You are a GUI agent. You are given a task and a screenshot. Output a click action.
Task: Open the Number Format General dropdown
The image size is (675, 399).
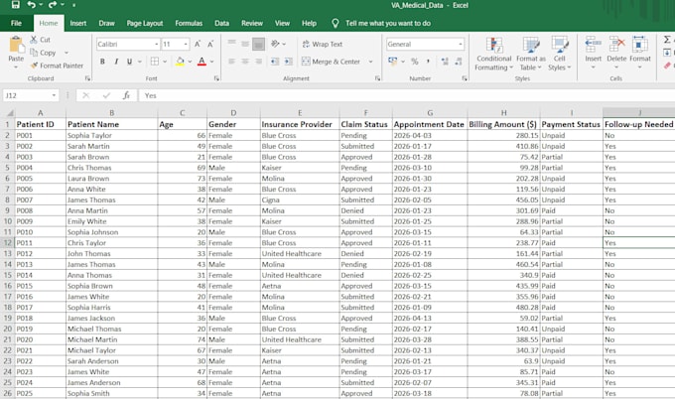461,44
